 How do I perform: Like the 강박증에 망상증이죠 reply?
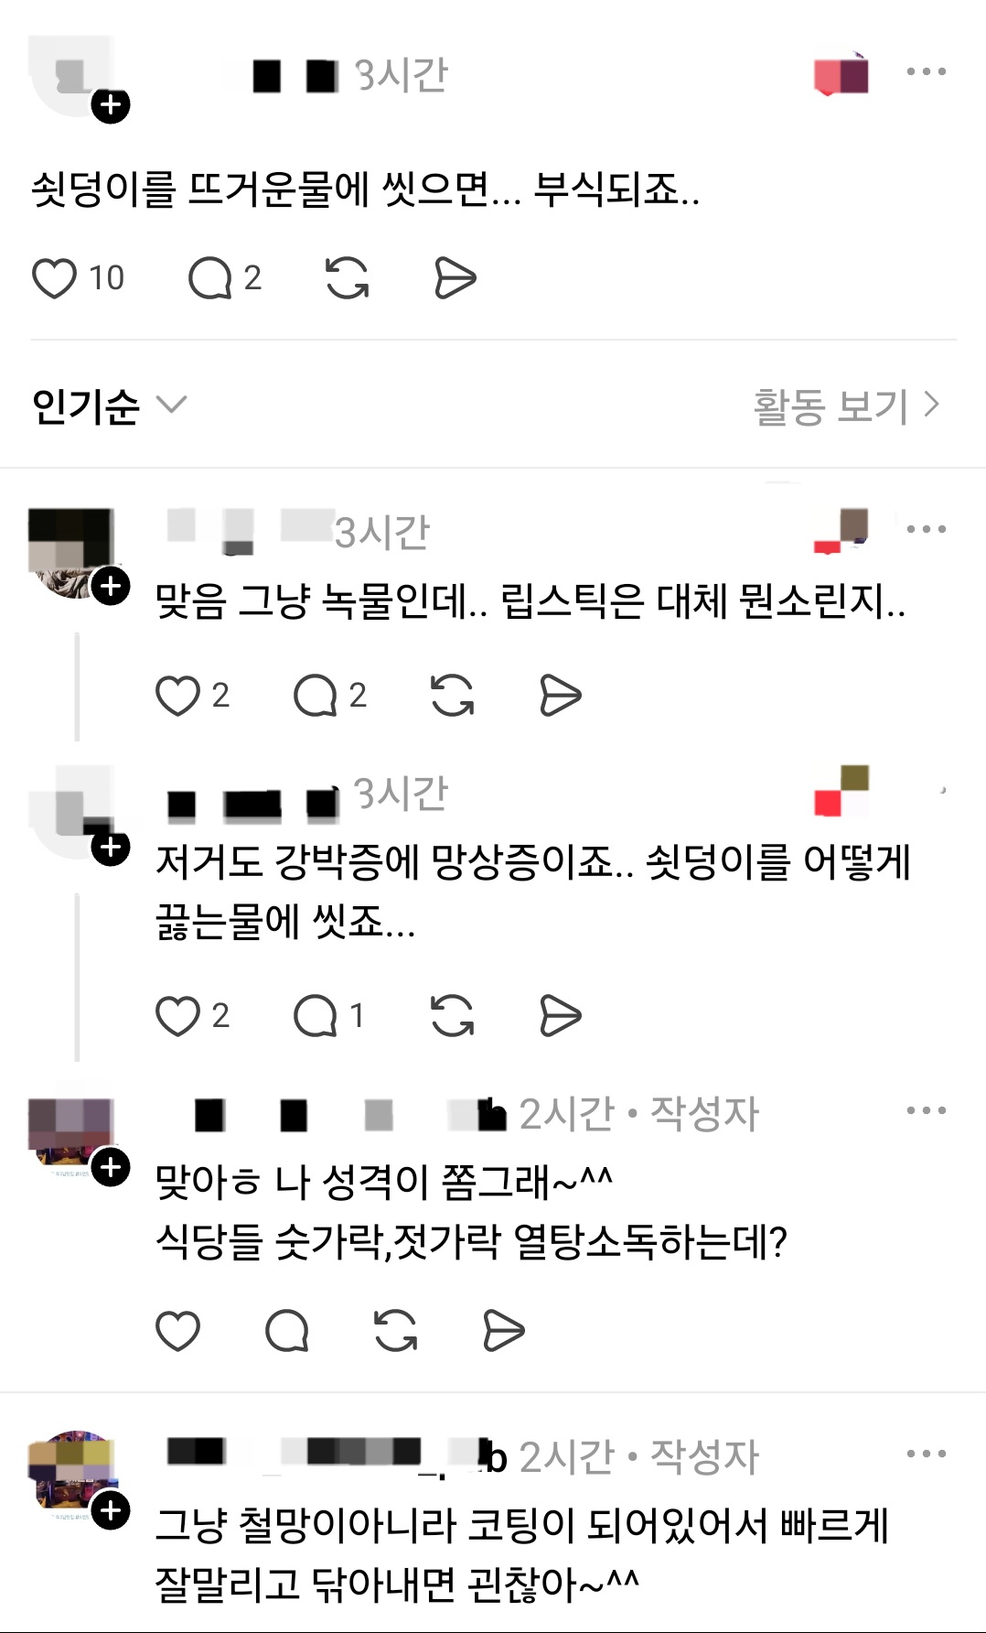pos(177,1016)
